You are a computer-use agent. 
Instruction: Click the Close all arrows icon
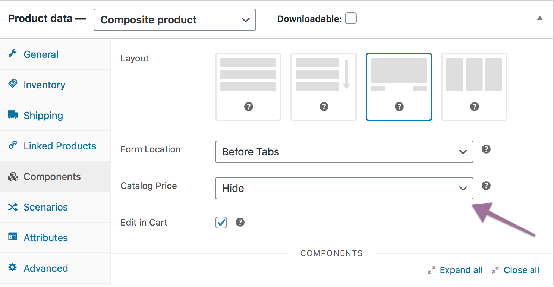495,270
